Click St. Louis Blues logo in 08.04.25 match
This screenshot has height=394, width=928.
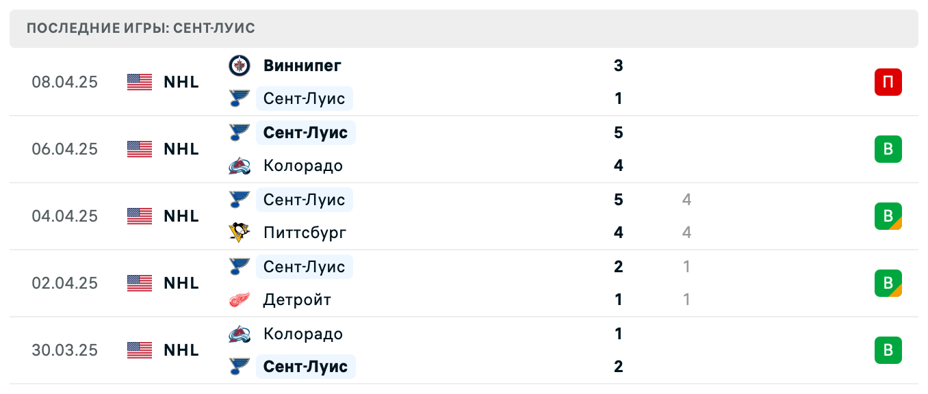click(x=239, y=98)
